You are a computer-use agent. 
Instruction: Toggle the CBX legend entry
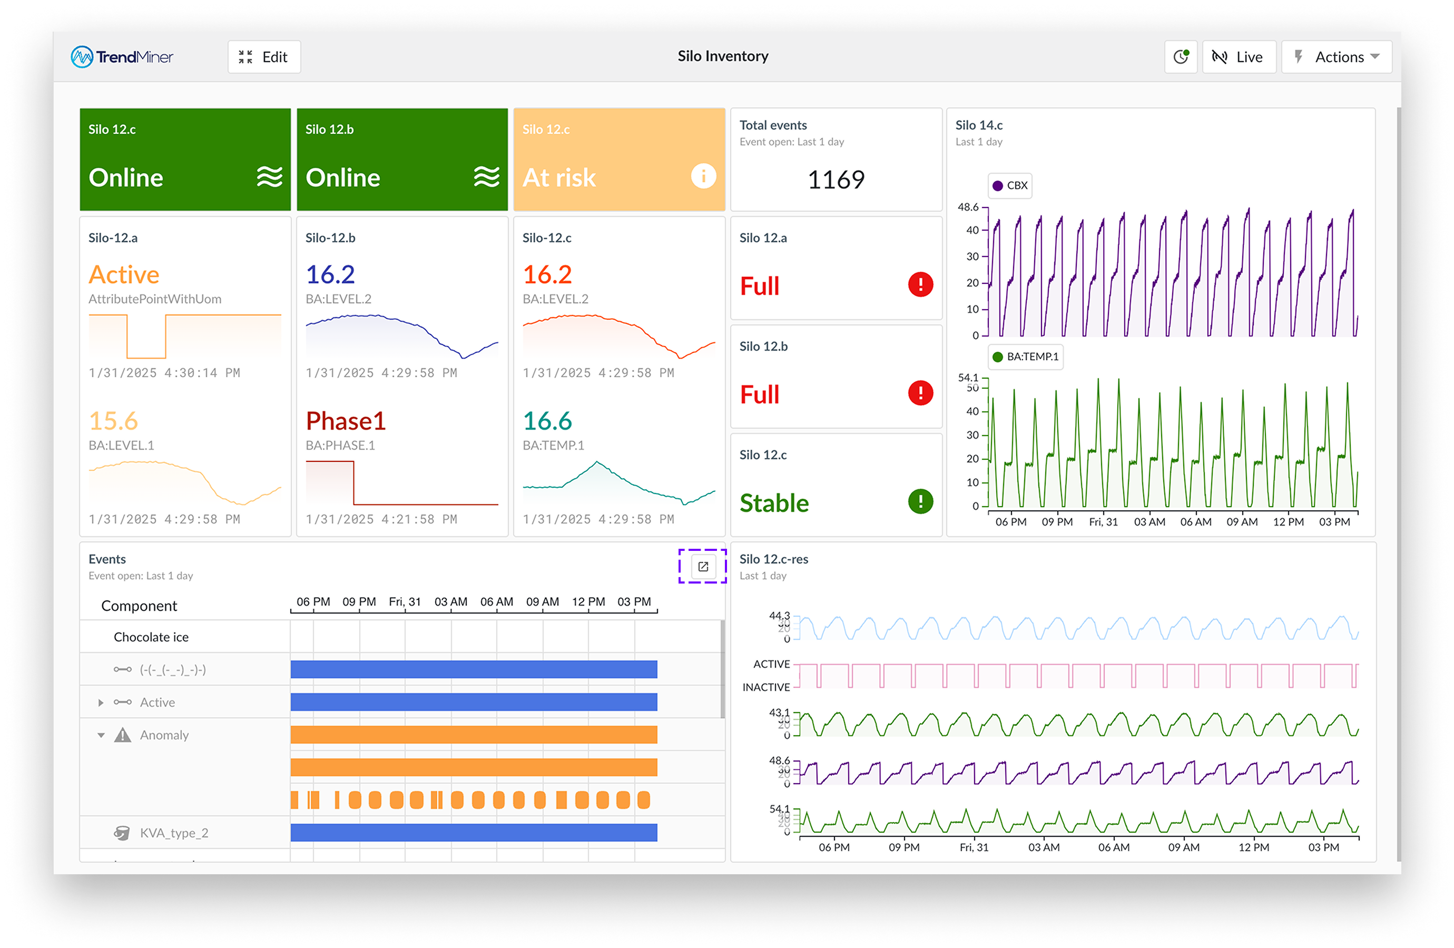click(x=1010, y=186)
